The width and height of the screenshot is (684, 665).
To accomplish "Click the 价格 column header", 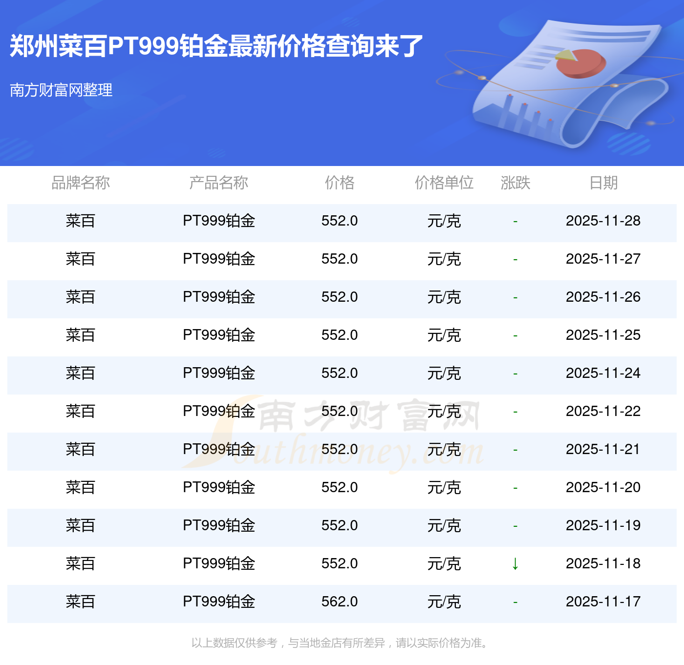I will pos(340,183).
